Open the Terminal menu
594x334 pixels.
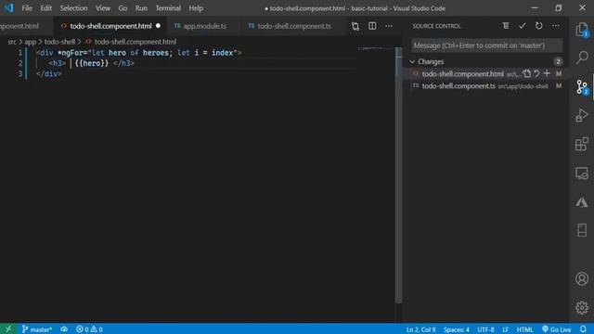(168, 8)
